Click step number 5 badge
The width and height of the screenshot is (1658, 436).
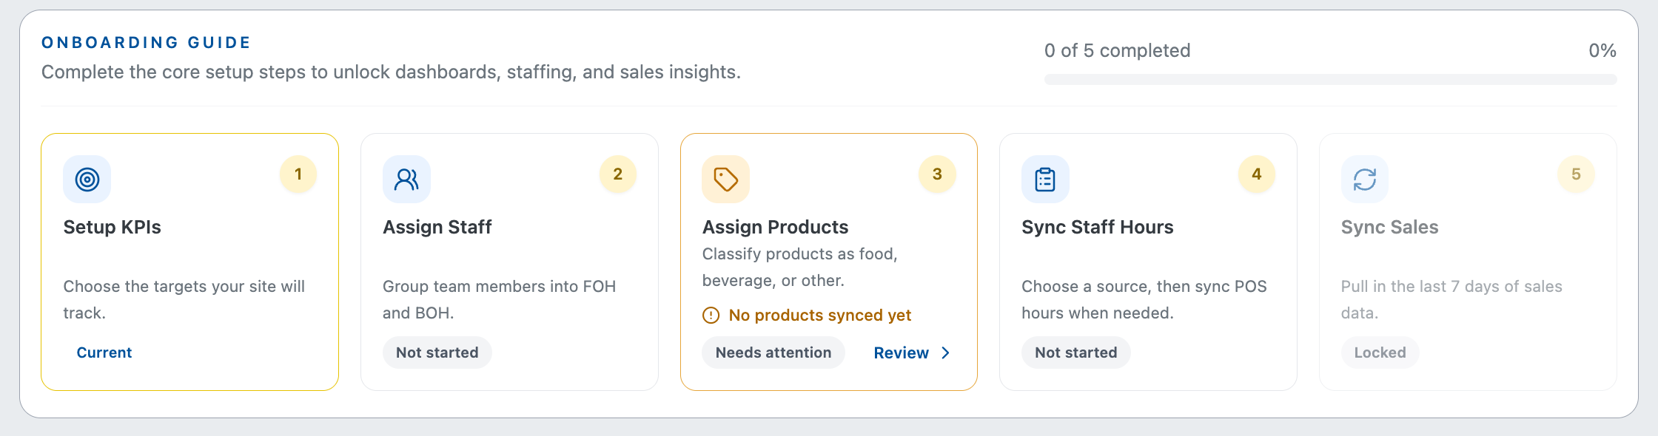click(1577, 174)
